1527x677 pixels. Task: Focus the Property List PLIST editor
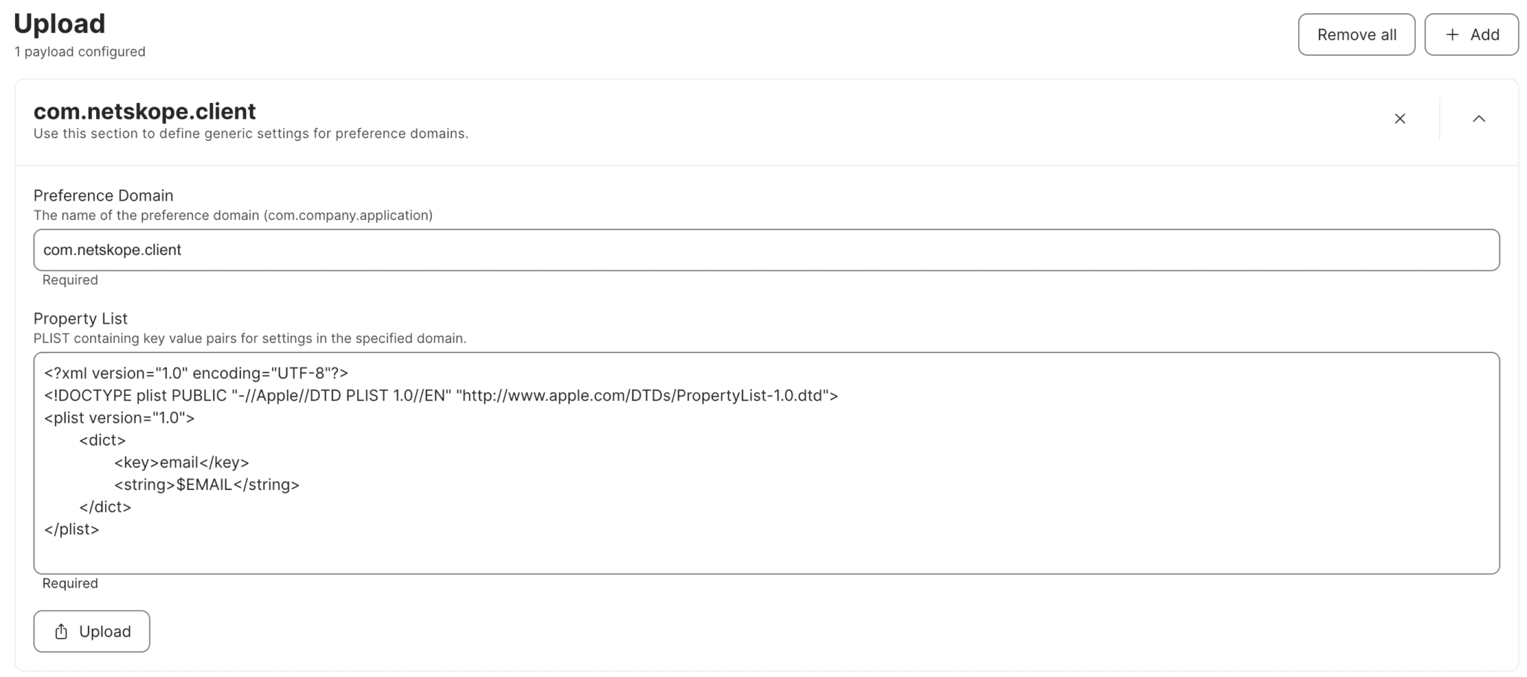tap(766, 462)
